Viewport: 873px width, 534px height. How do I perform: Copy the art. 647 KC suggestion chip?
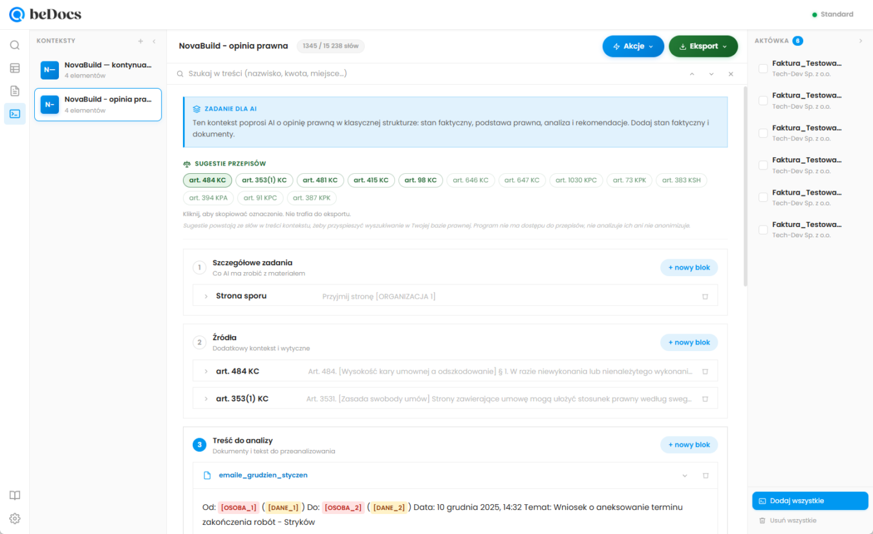coord(522,180)
